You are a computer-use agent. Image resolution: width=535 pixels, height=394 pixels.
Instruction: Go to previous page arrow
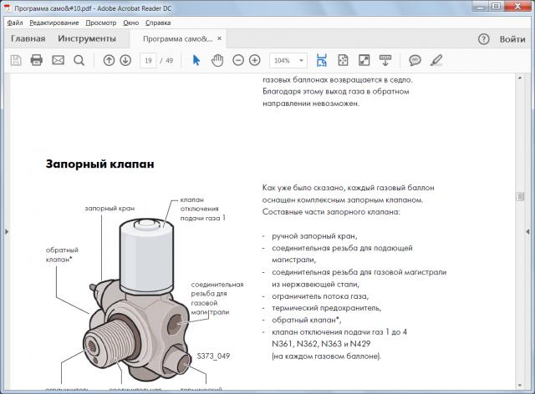click(x=109, y=60)
